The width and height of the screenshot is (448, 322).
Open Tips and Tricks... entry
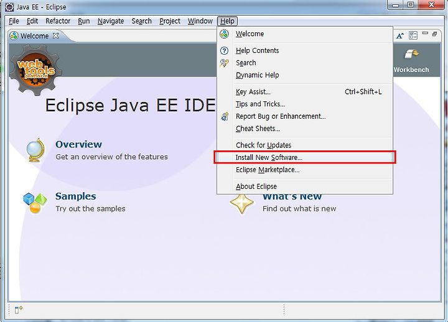(x=305, y=104)
